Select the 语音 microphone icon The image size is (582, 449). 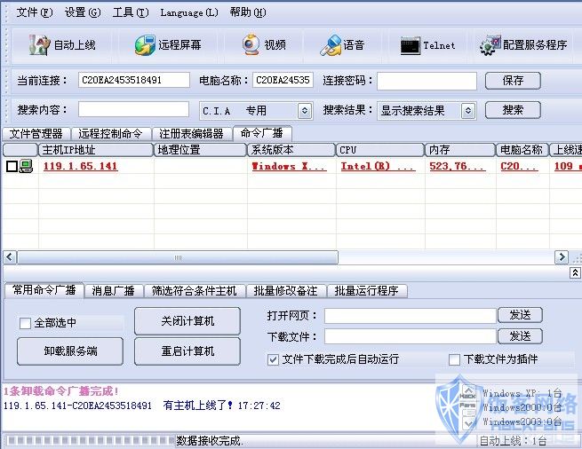click(x=331, y=45)
